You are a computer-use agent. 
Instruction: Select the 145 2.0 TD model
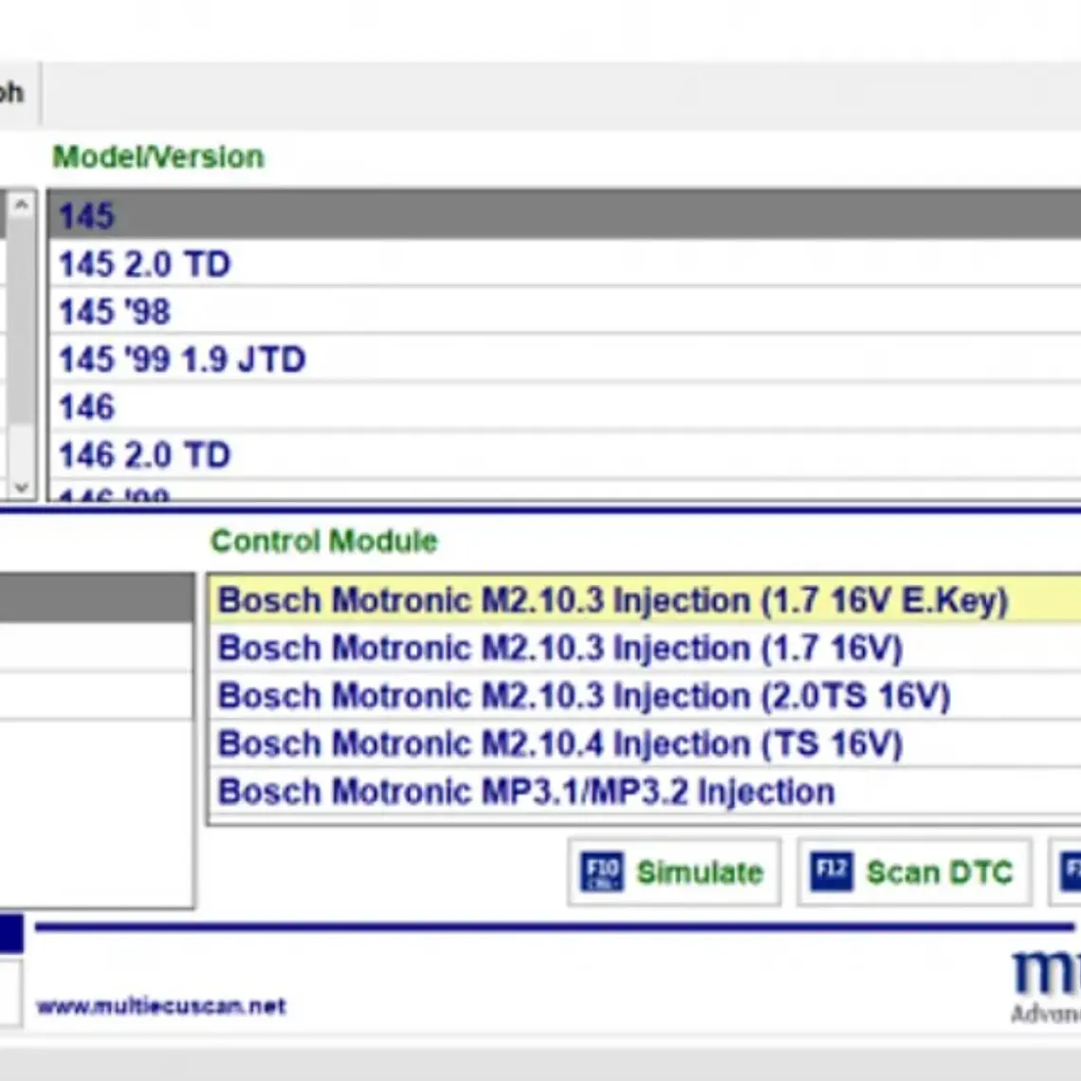(565, 264)
